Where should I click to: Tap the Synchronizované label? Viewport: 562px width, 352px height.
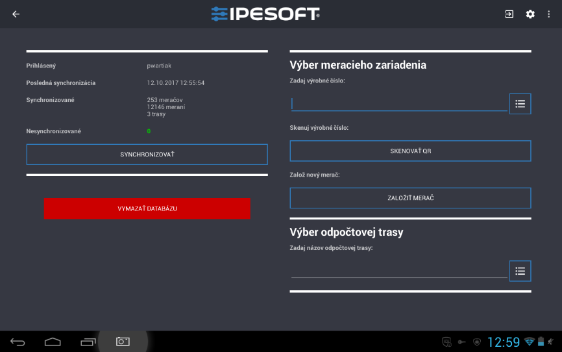(50, 100)
